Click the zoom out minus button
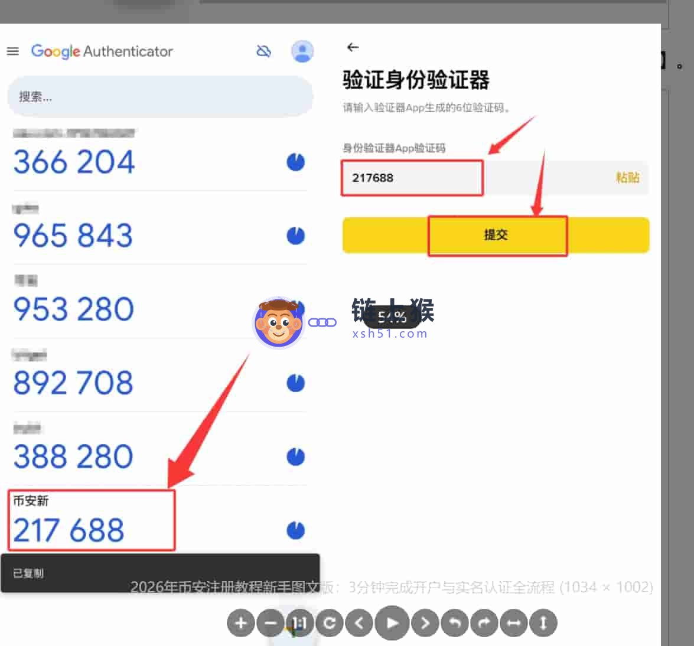 [x=271, y=623]
